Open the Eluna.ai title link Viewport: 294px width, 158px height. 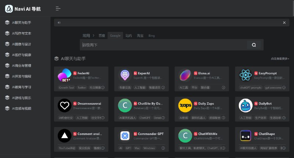[x=204, y=73]
